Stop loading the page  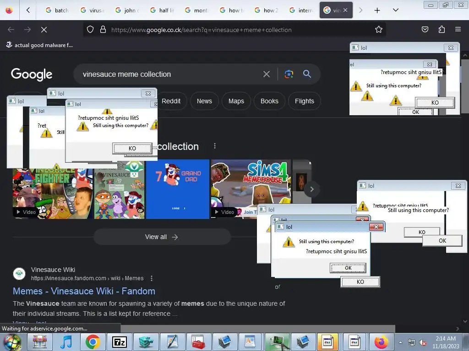(44, 30)
